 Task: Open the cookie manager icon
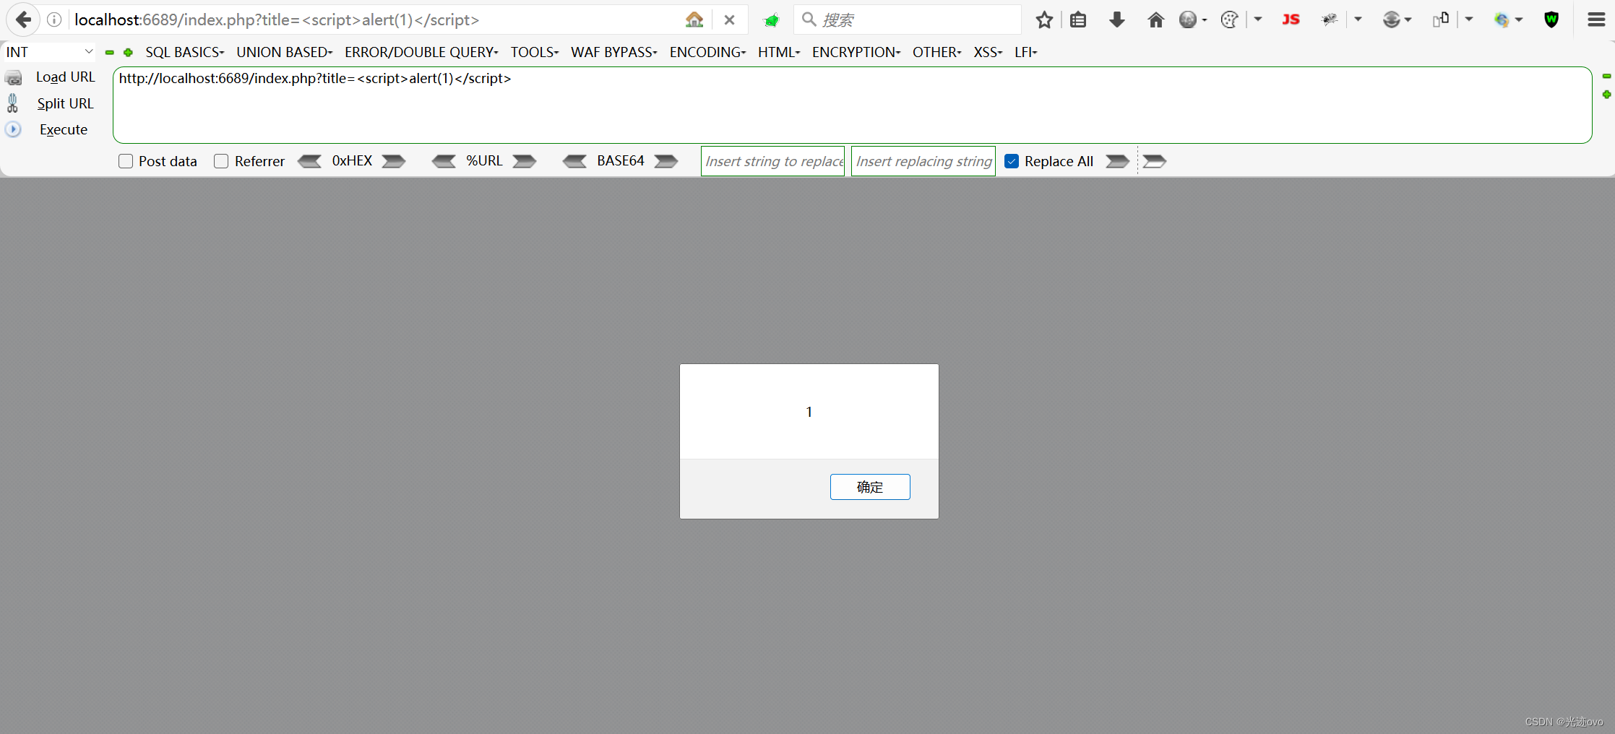click(1229, 20)
